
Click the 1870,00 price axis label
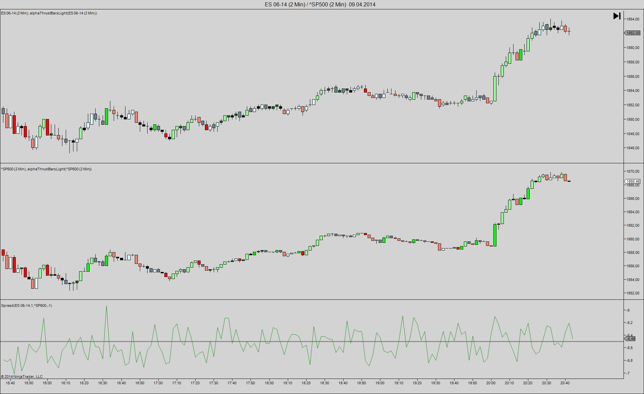tap(633, 171)
